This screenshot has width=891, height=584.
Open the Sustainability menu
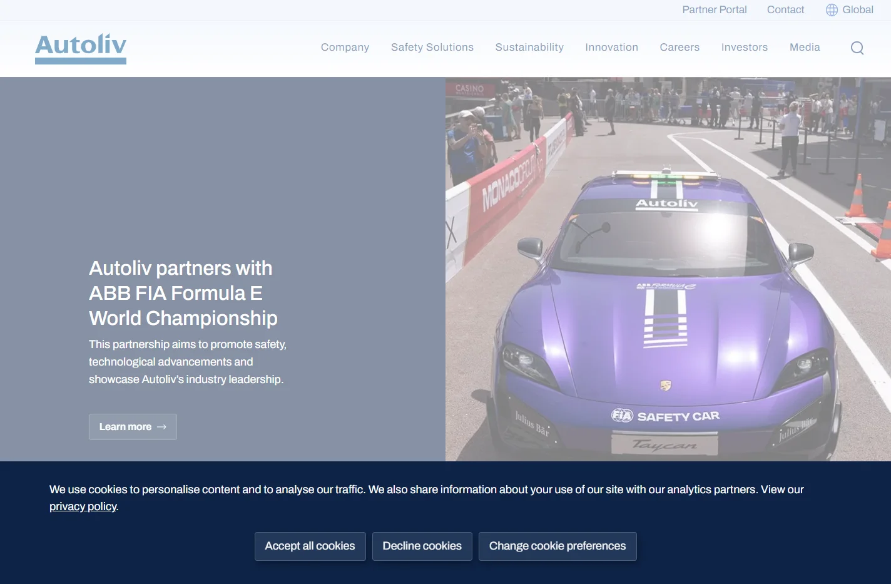[x=529, y=48]
